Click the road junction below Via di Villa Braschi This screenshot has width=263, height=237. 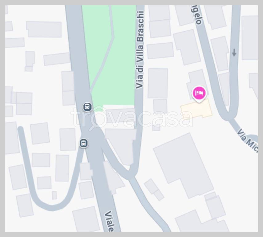(x=132, y=174)
